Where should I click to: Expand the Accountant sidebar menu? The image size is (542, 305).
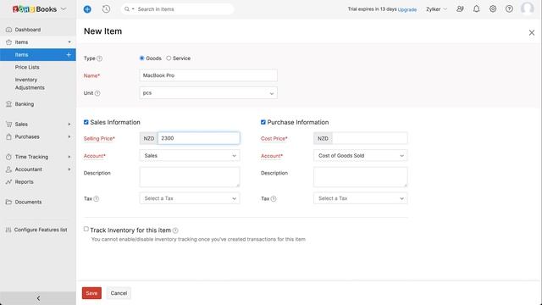(x=69, y=169)
